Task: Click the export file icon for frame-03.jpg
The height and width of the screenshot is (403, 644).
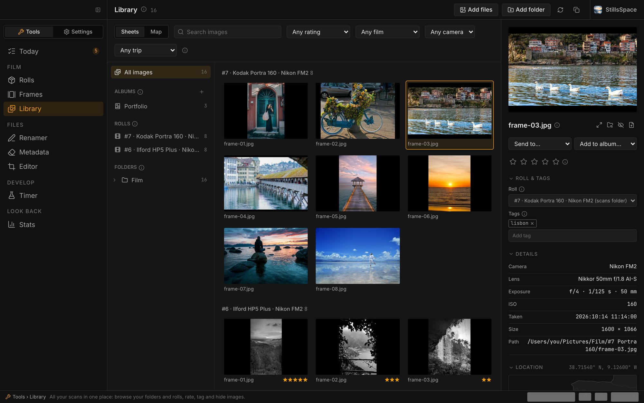Action: pos(632,125)
